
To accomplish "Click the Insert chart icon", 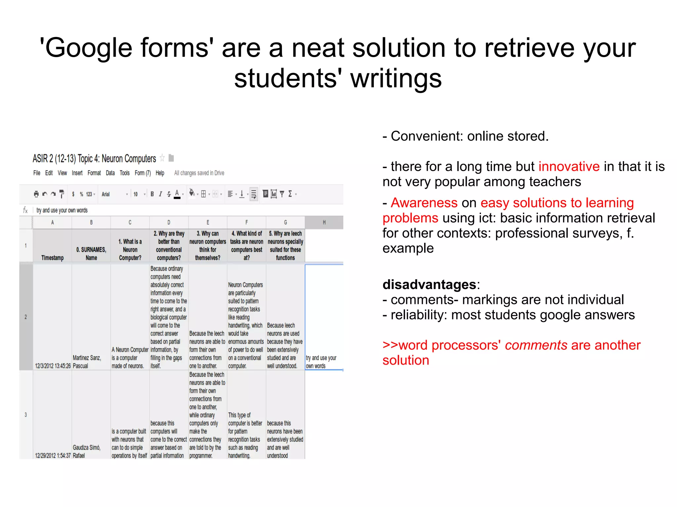I will click(274, 194).
